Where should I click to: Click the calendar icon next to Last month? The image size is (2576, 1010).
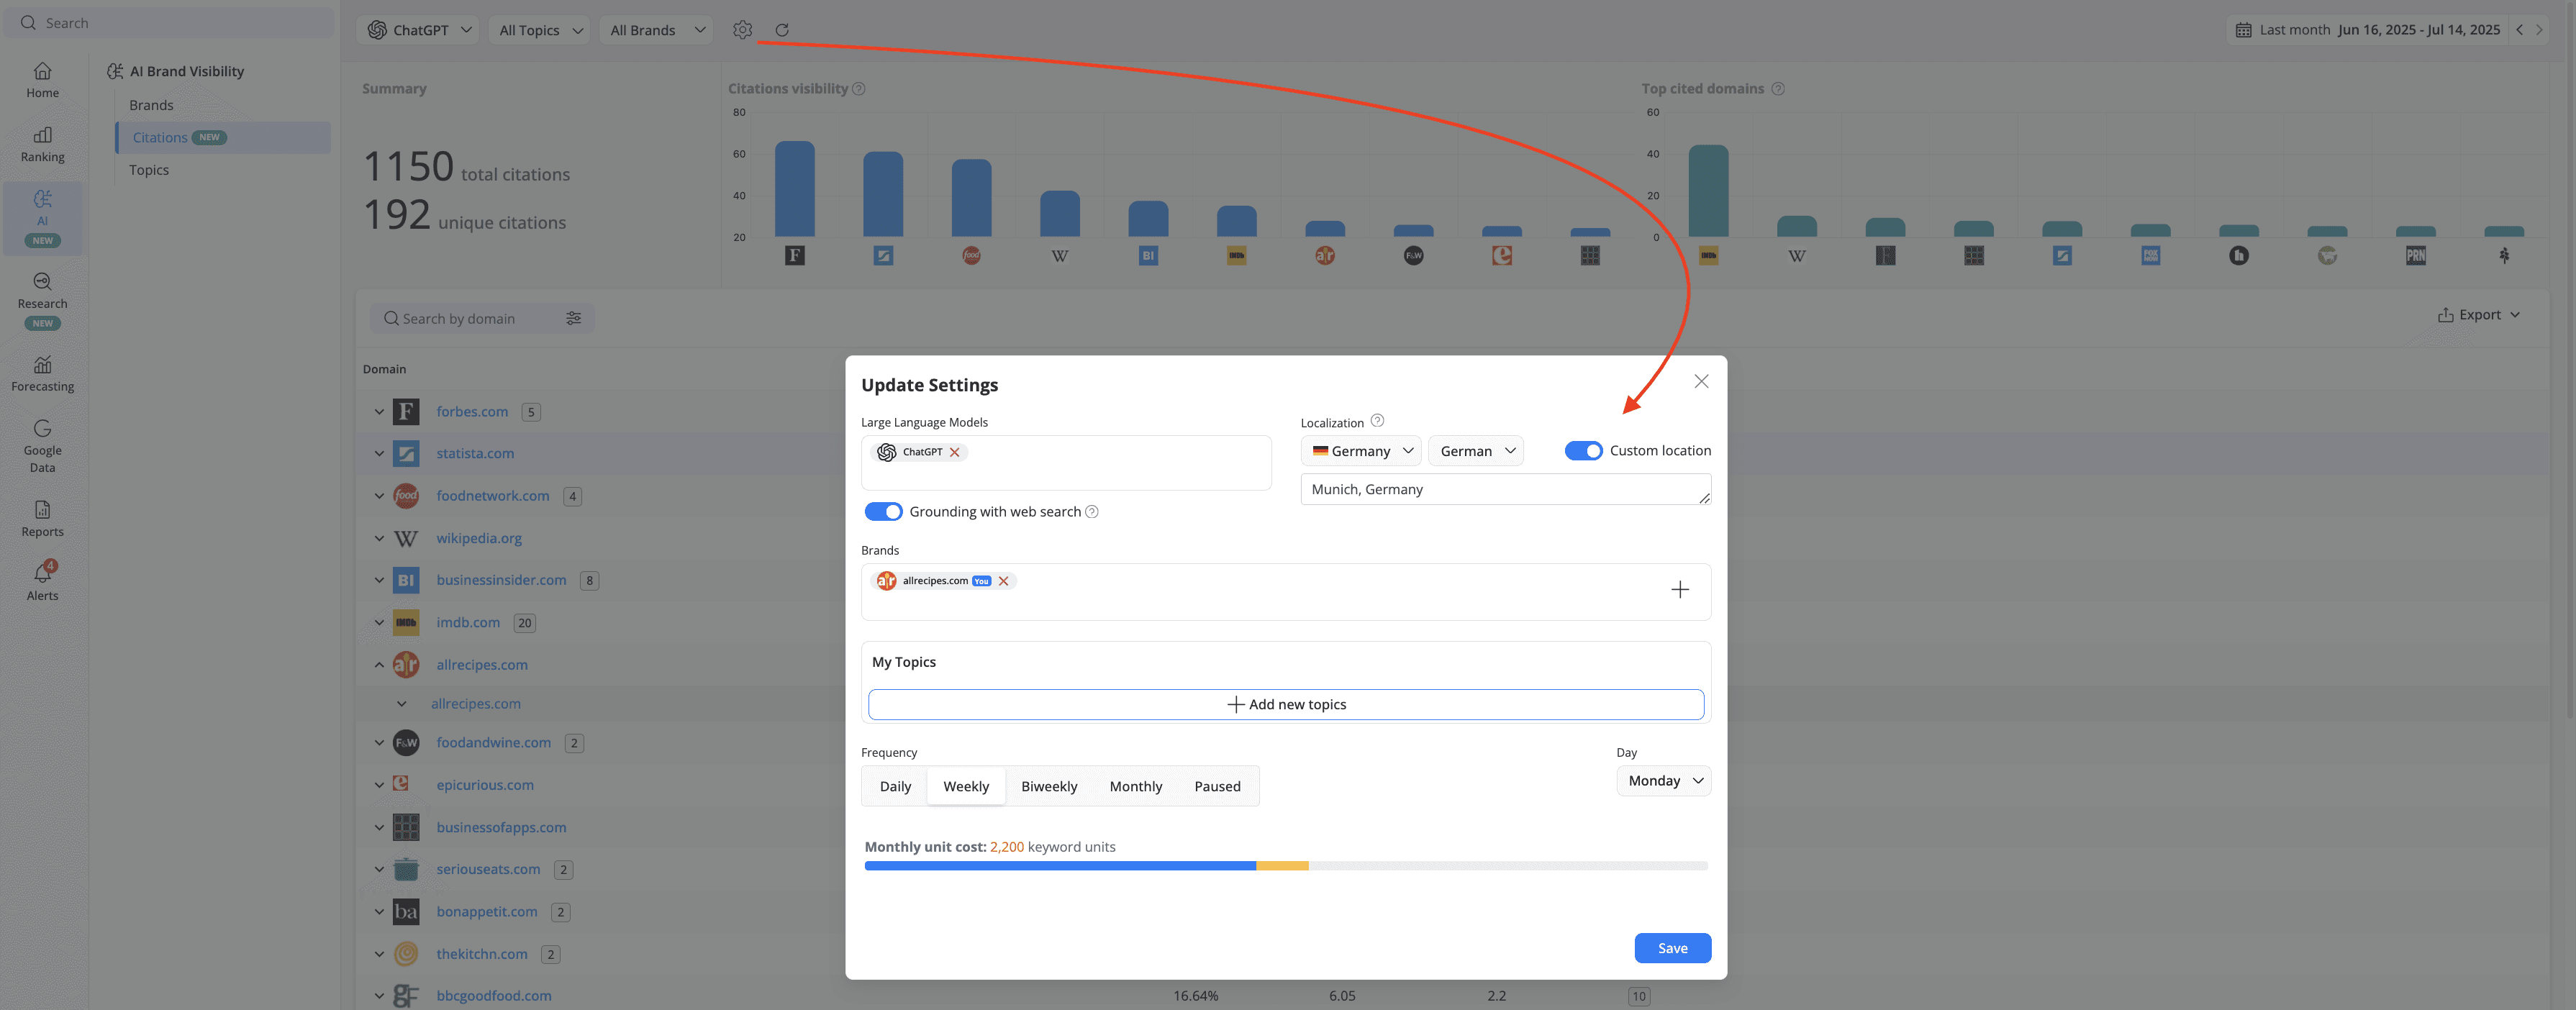(x=2243, y=30)
